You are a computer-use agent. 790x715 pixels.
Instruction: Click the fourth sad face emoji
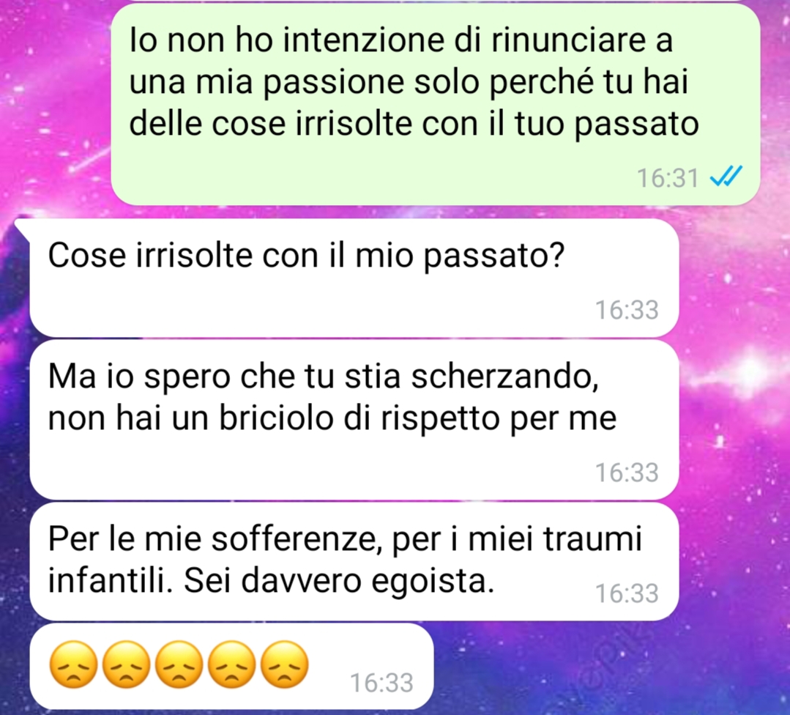(232, 664)
